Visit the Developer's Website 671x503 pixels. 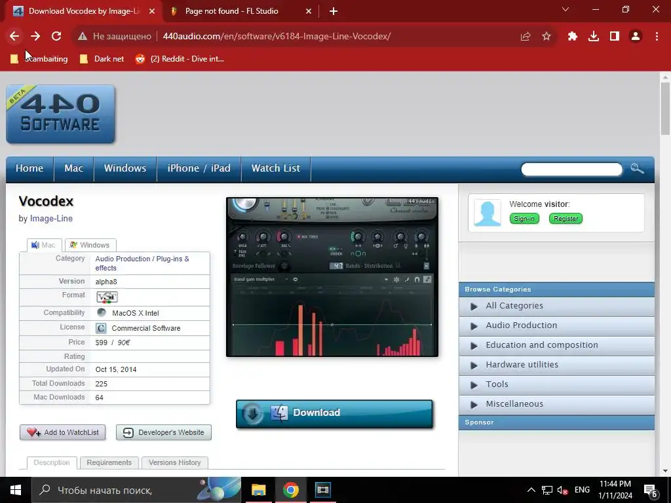pyautogui.click(x=164, y=432)
